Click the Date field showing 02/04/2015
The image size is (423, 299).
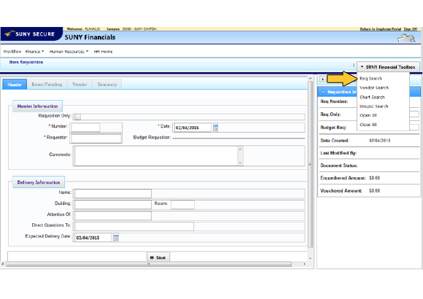point(192,128)
